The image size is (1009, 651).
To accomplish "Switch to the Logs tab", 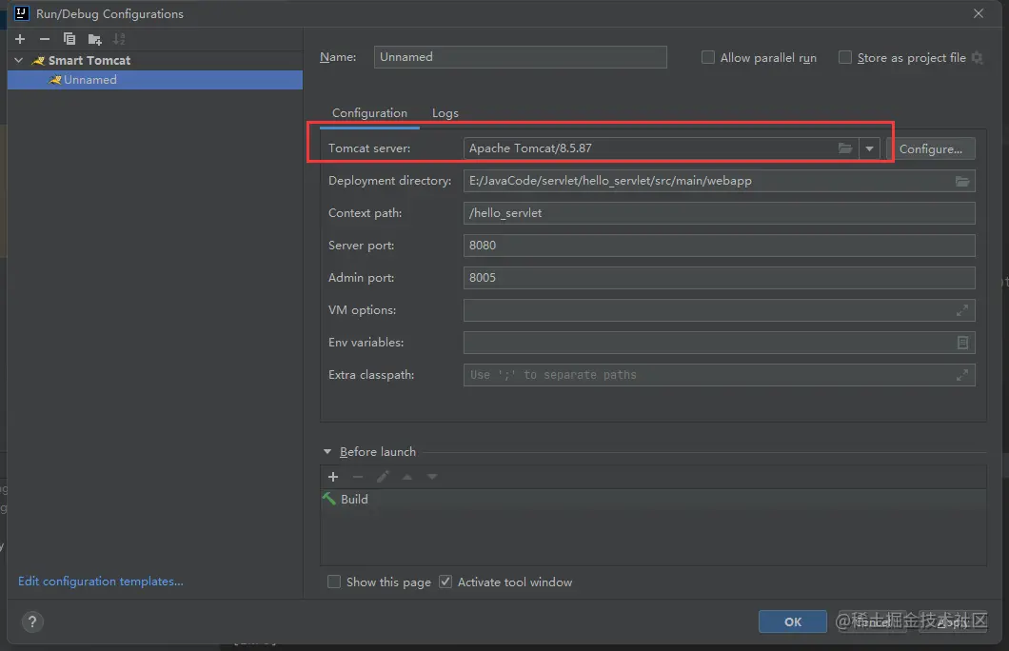I will pos(445,113).
